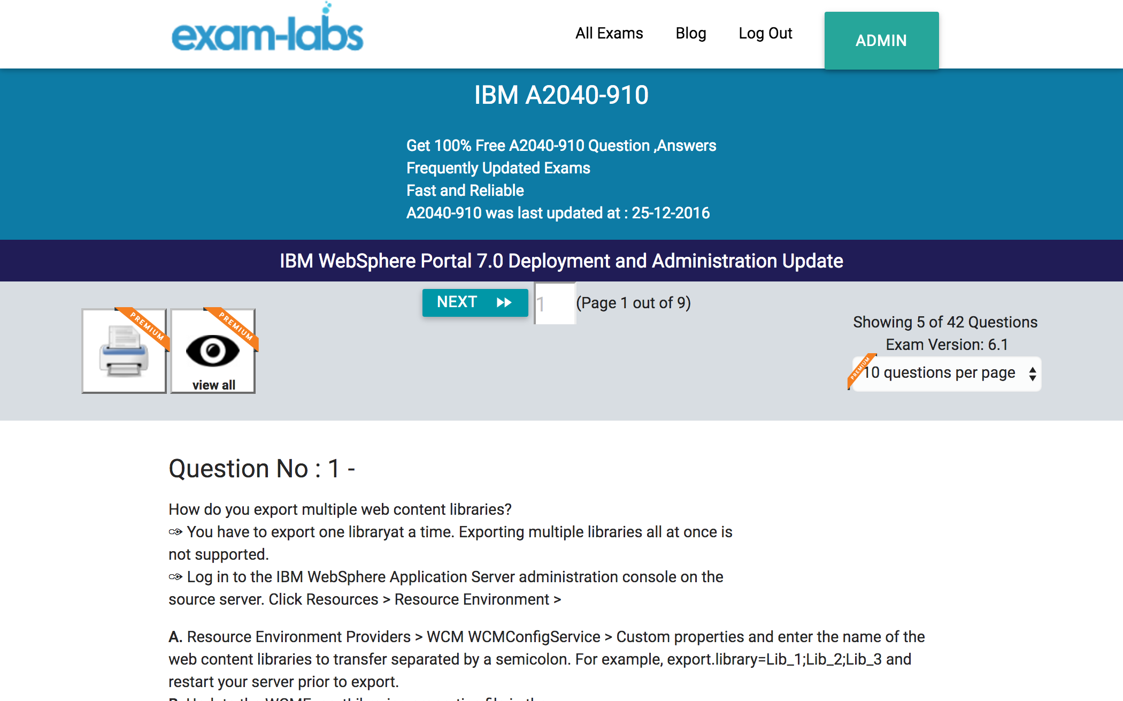Image resolution: width=1123 pixels, height=701 pixels.
Task: Click the WebSphere Portal 7.0 title banner
Action: coord(561,261)
